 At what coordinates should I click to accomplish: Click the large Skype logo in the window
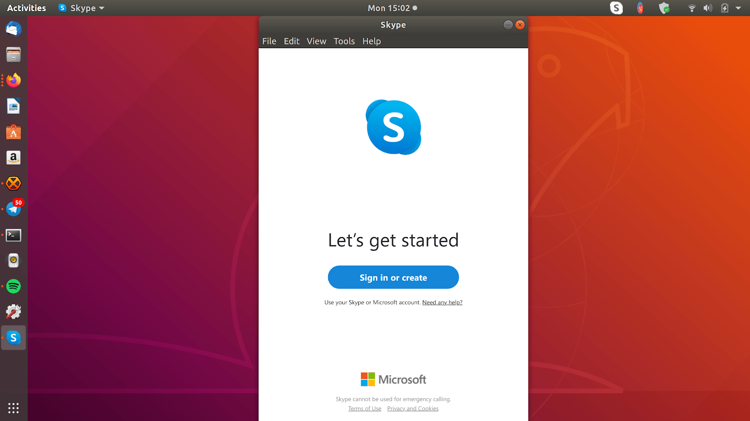tap(393, 127)
